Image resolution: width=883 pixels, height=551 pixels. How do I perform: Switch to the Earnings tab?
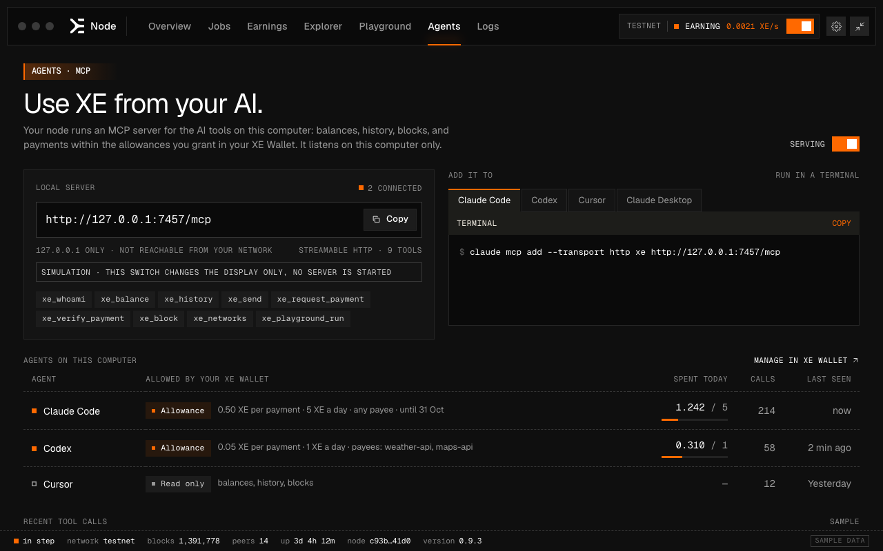pyautogui.click(x=267, y=26)
